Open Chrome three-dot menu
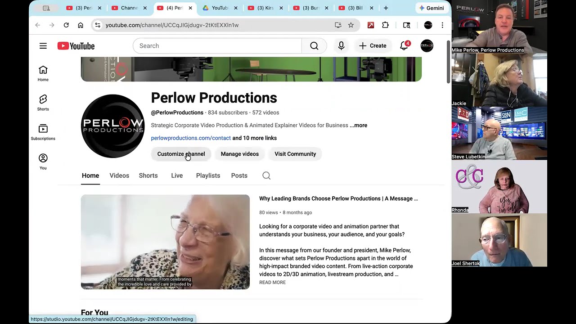Viewport: 576px width, 324px height. tap(442, 25)
